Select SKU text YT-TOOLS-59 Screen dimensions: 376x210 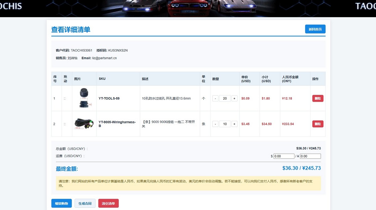(x=109, y=98)
